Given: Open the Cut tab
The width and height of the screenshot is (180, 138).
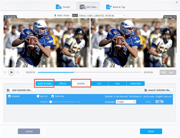Looking at the screenshot, I should click(x=99, y=83).
